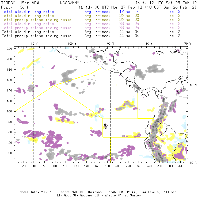
Task: Click "Avg. k-index = 44 to 34" beside black cloud ratio
Action: pos(112,32)
